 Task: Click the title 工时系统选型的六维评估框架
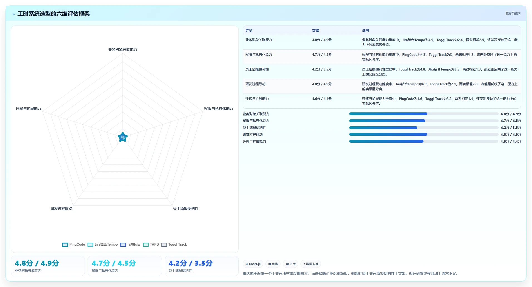click(53, 14)
